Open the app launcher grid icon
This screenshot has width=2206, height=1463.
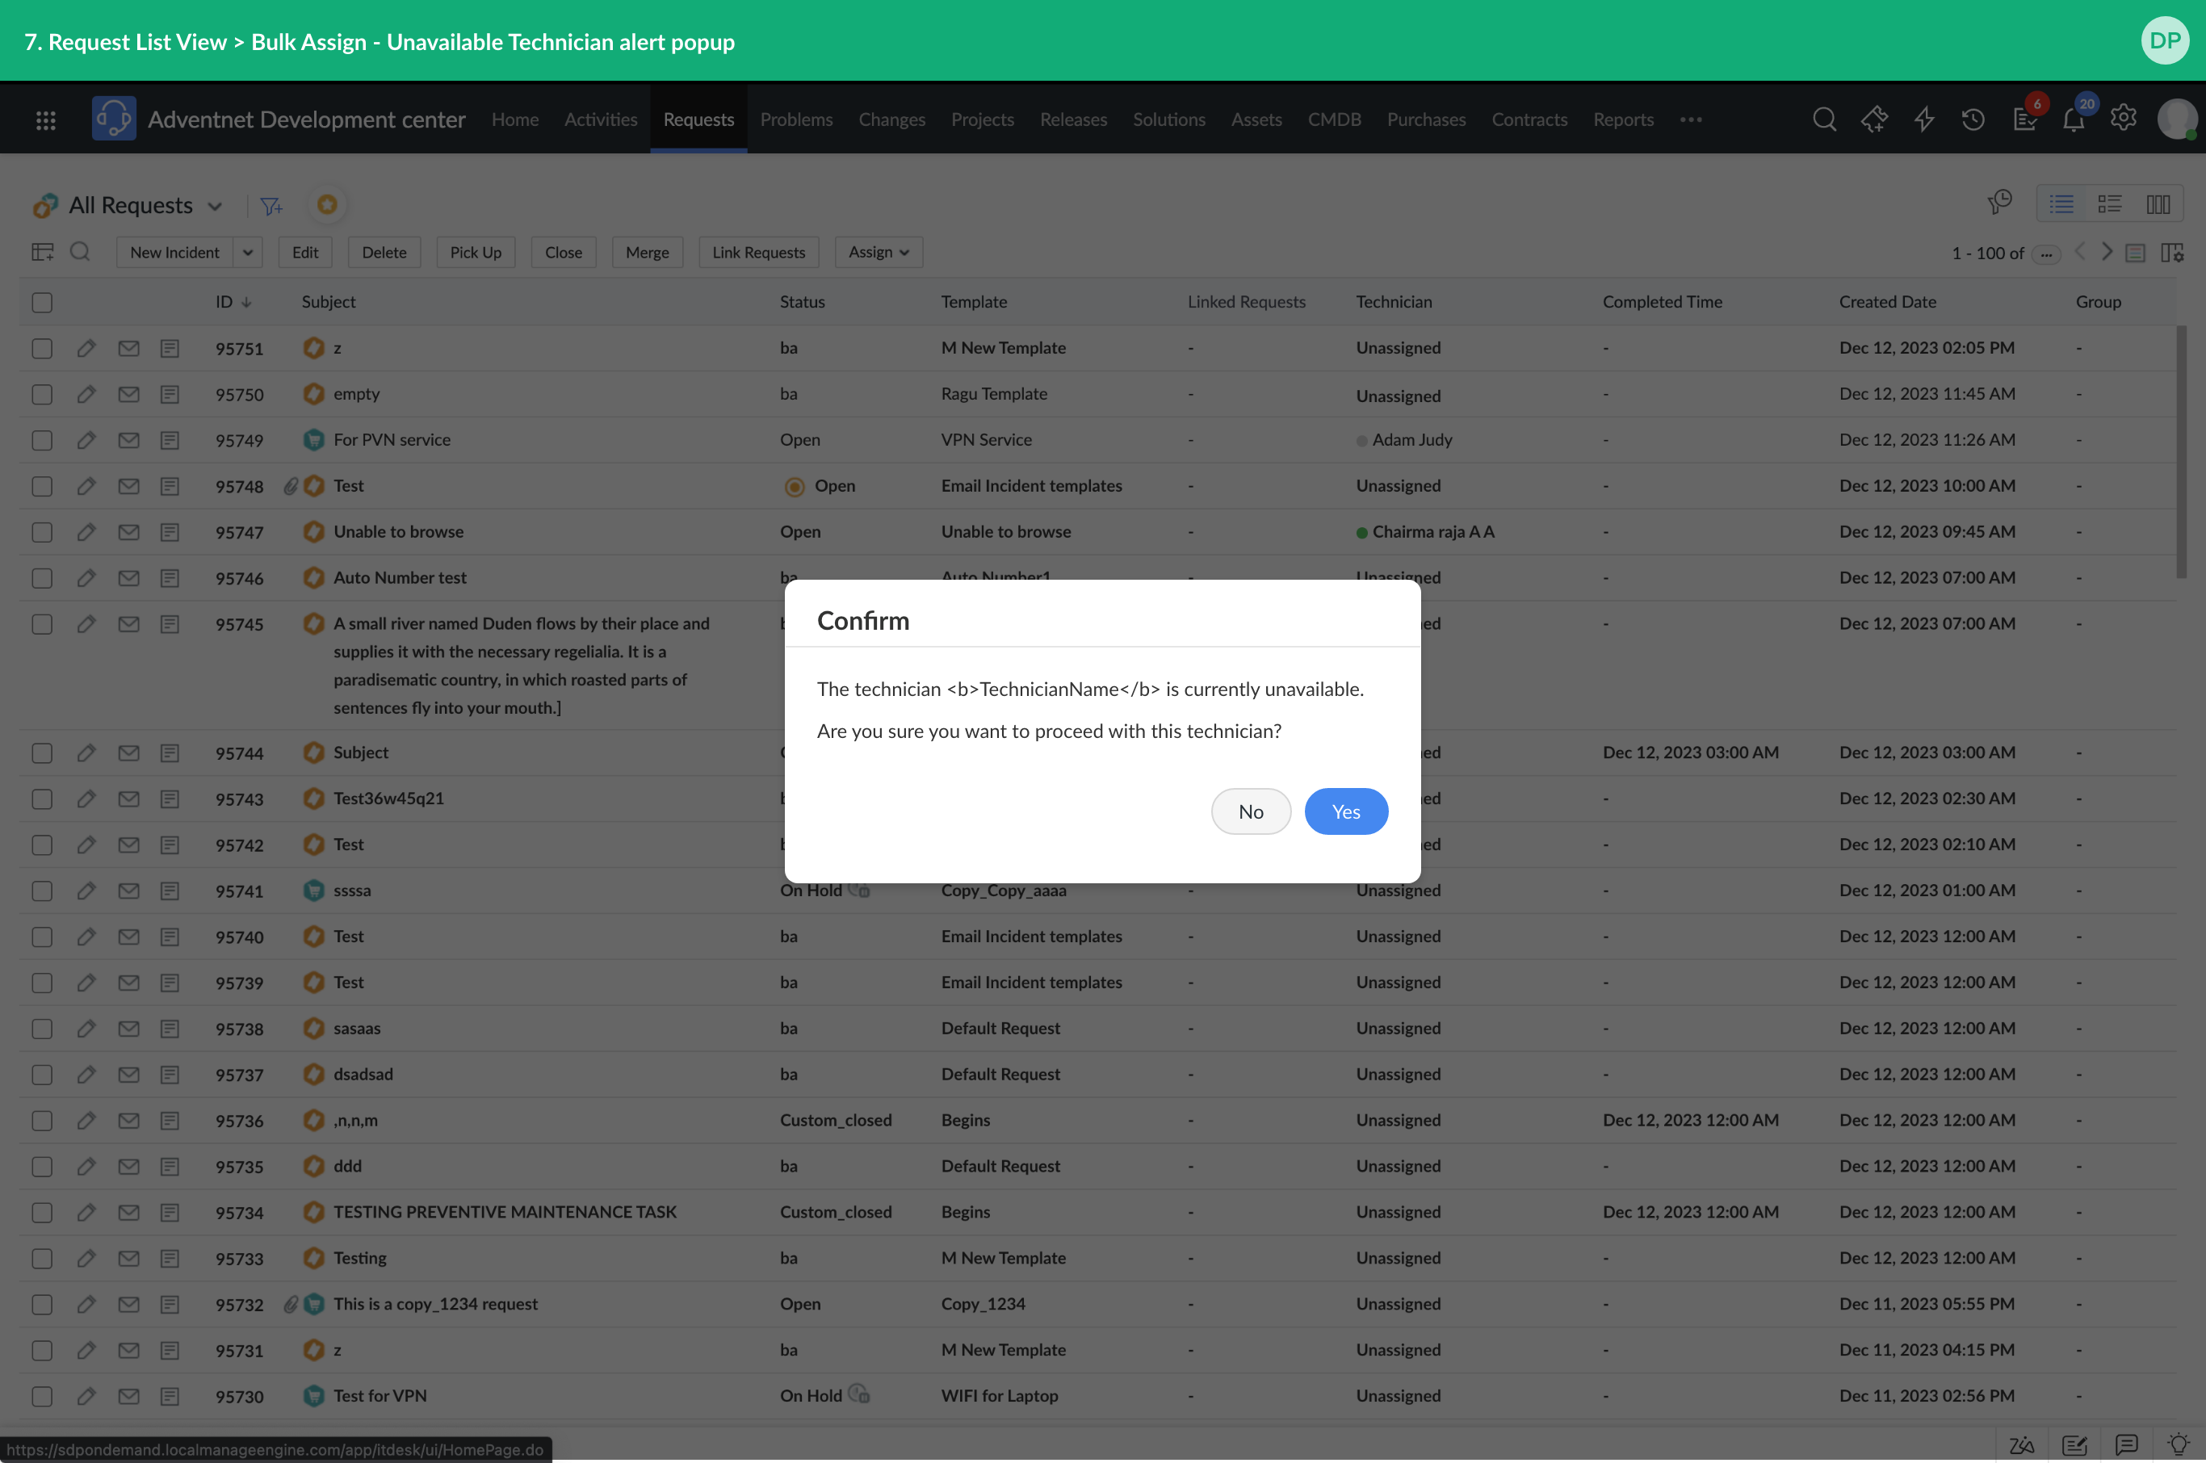point(46,119)
